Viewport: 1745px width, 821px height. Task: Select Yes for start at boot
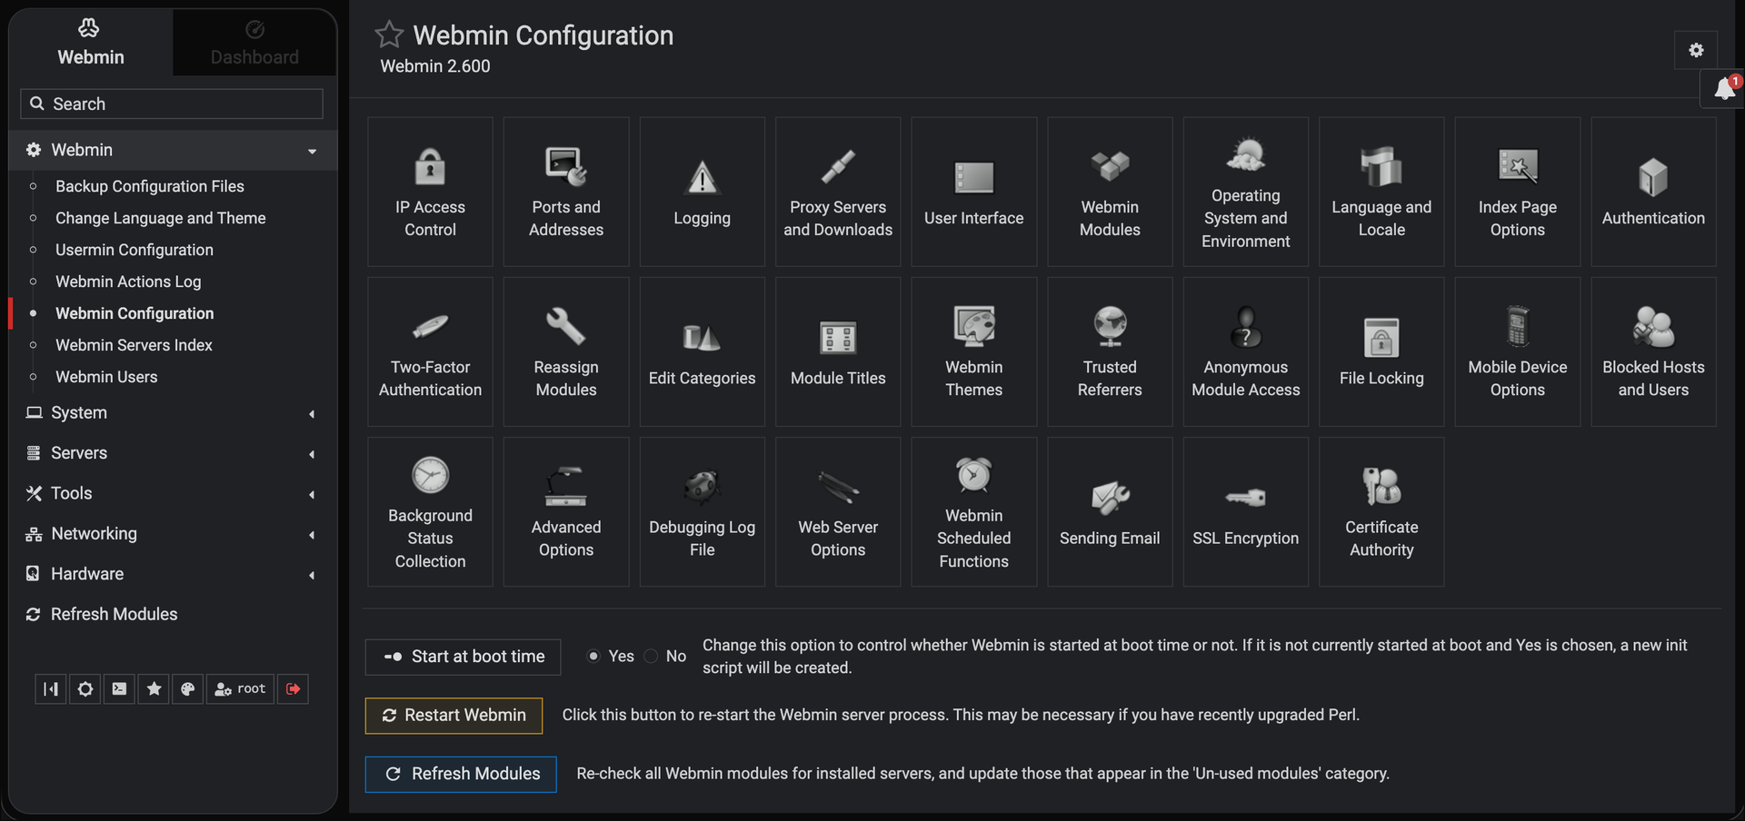pos(593,656)
